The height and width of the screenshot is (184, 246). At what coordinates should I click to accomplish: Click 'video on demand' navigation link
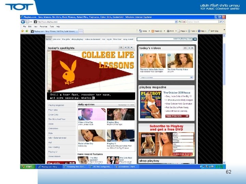coord(92,39)
